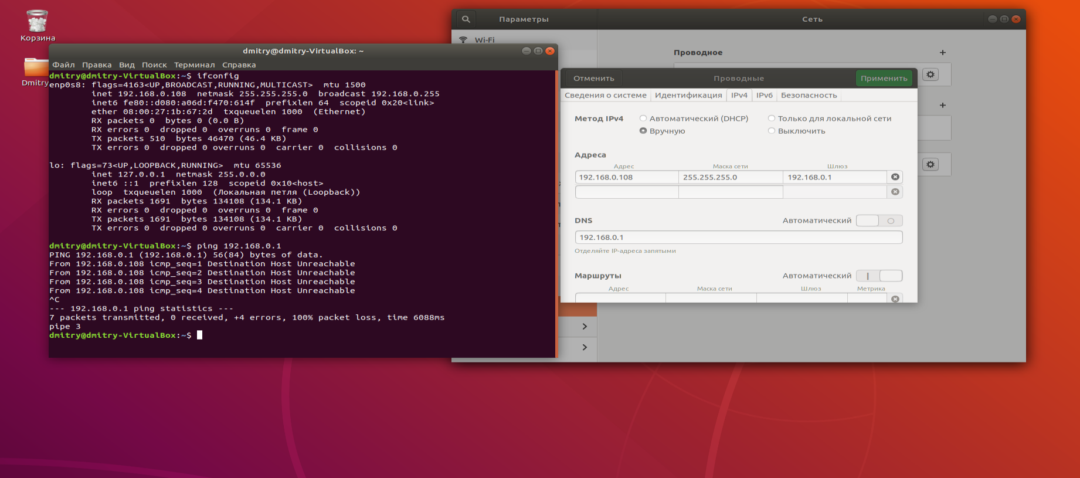Select Только для локальной сети method

click(x=830, y=118)
